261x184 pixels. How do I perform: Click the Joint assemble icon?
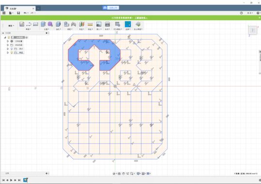[74, 24]
